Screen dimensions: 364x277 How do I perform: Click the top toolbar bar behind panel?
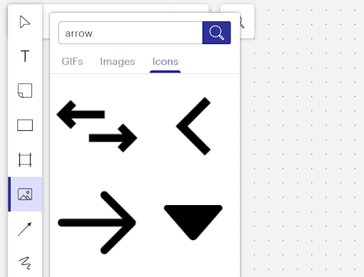pos(126,9)
